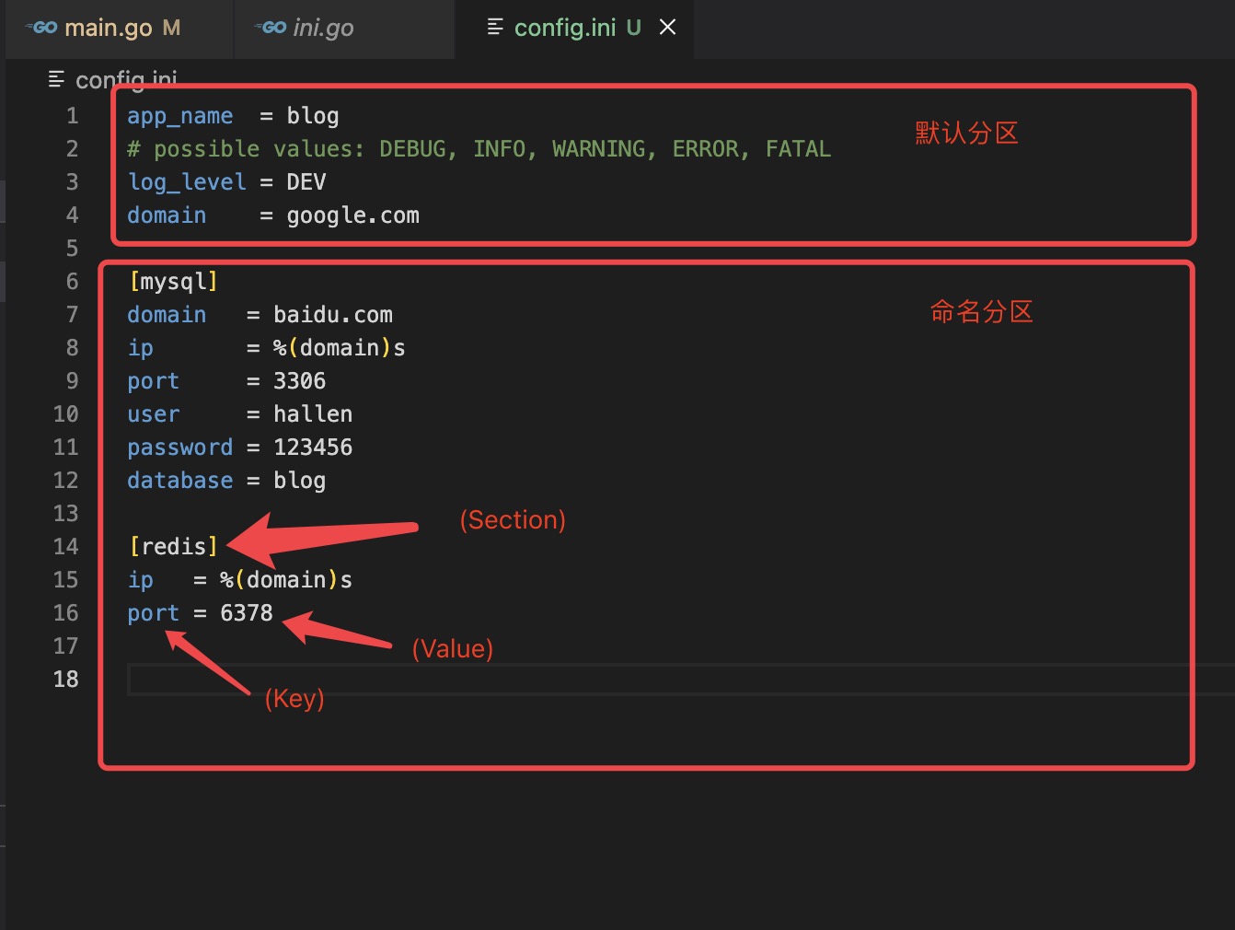Close the config.ini editor tab
Viewport: 1235px width, 930px height.
pos(667,28)
